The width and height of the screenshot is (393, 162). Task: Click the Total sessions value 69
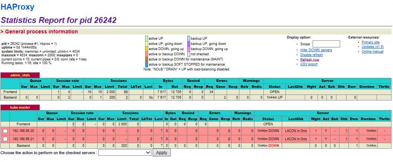pos(126,92)
